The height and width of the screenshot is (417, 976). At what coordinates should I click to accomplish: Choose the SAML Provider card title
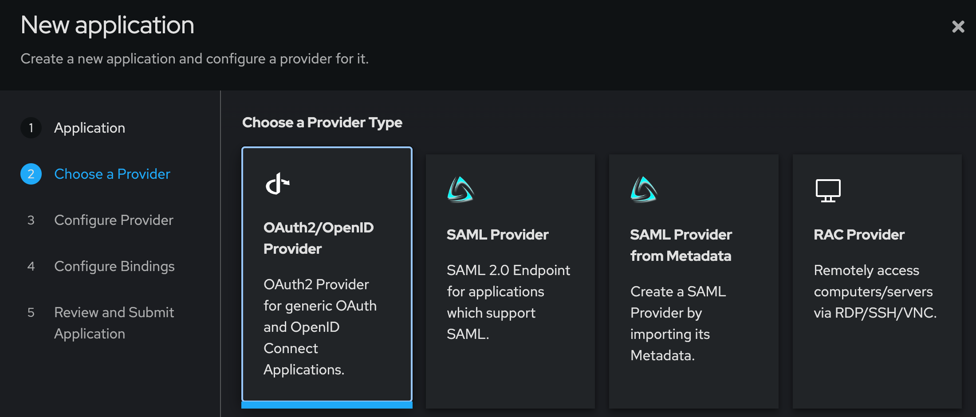point(498,235)
